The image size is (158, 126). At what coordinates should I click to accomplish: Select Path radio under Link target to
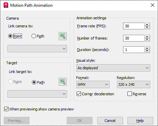click(x=34, y=82)
